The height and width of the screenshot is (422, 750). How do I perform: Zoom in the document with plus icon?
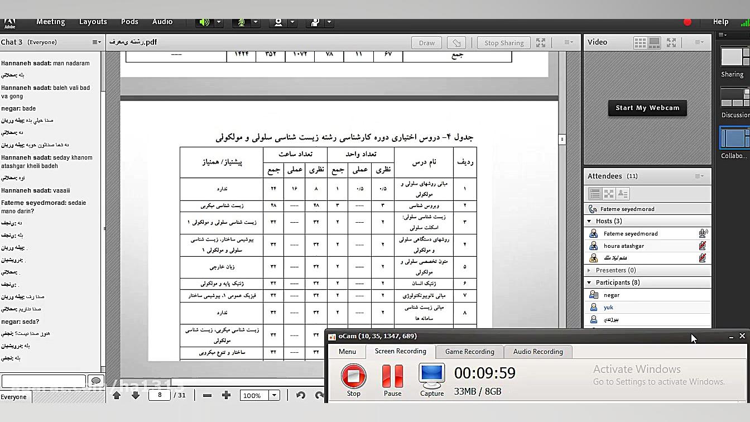coord(226,395)
